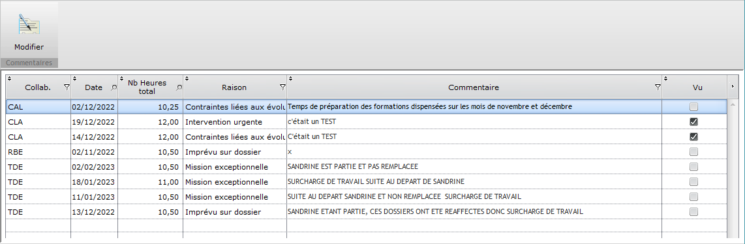Select comment 'SURCHARGE DE TRAVAIL SUITE AU DEPART'
The height and width of the screenshot is (244, 745).
475,182
